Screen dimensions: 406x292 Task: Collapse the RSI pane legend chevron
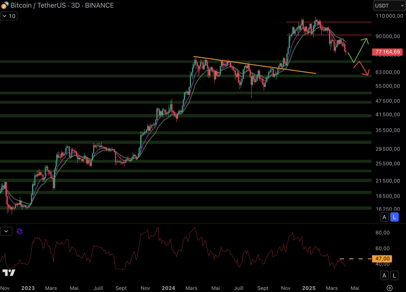click(6, 231)
